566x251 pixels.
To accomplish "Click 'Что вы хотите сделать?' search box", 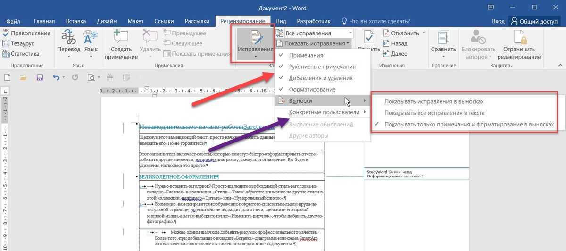I will pos(375,21).
